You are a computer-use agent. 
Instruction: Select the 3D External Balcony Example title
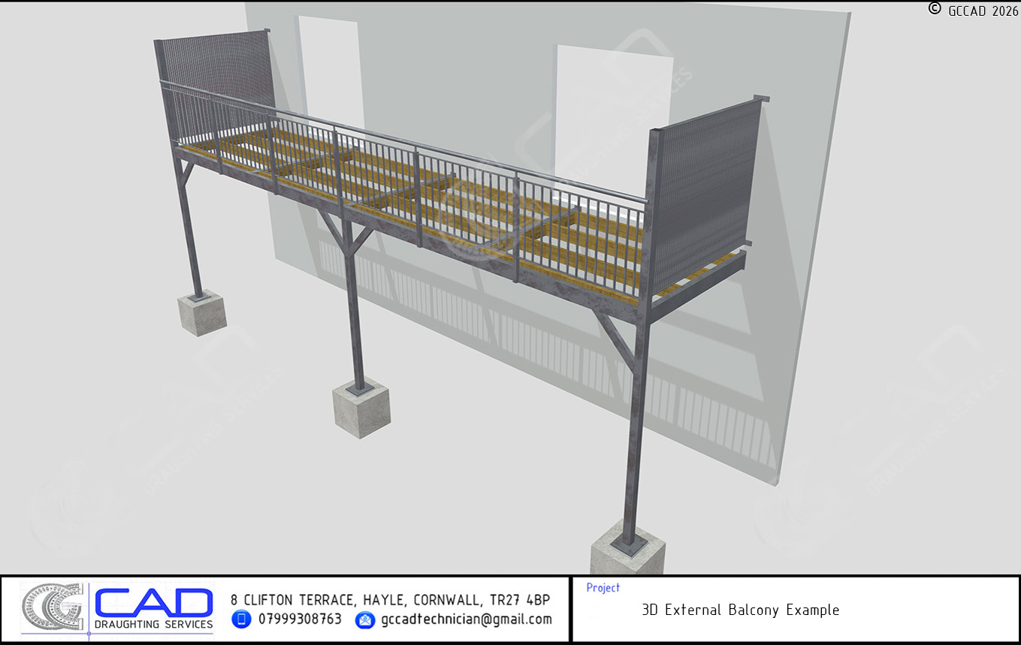click(x=740, y=610)
